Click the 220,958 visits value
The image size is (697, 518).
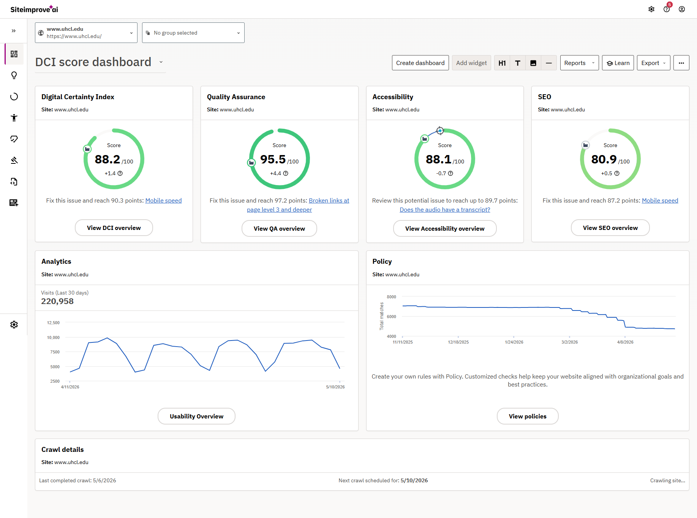(x=57, y=301)
